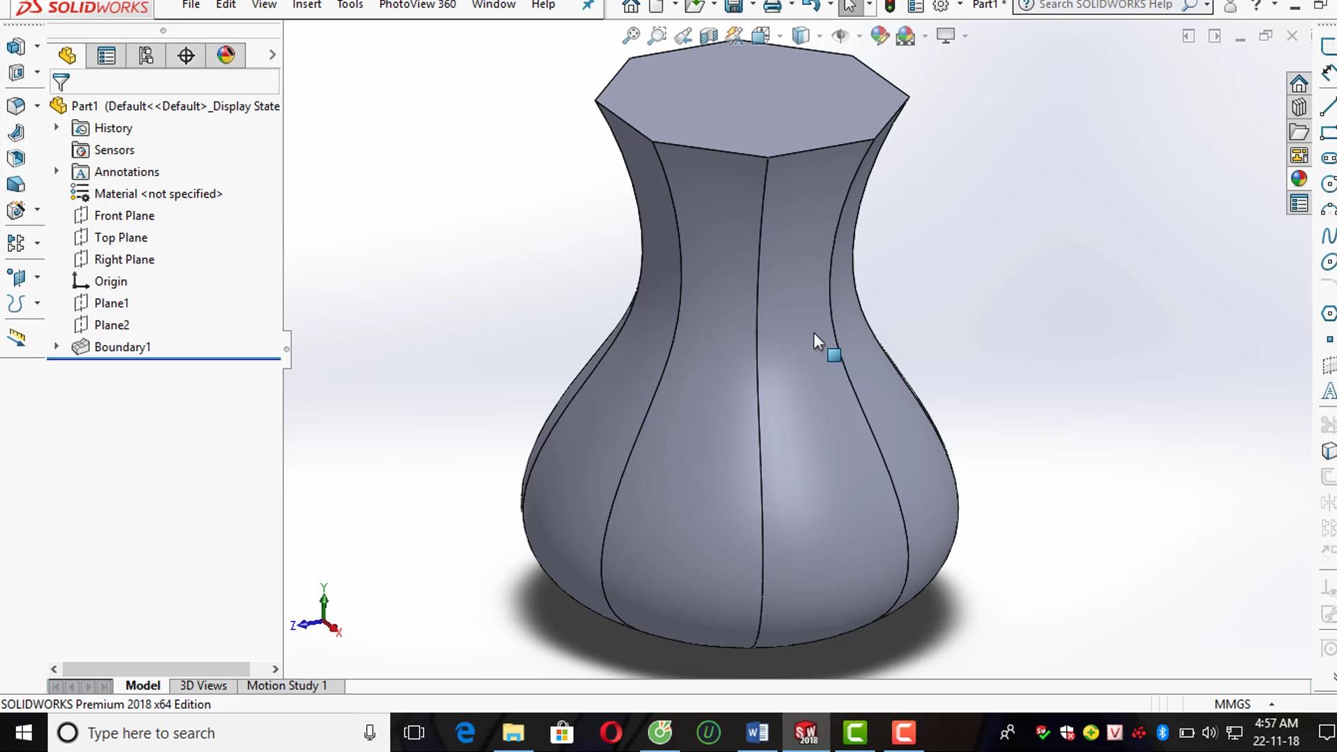Switch to the Motion Study 1 tab
This screenshot has height=752, width=1337.
pyautogui.click(x=286, y=686)
